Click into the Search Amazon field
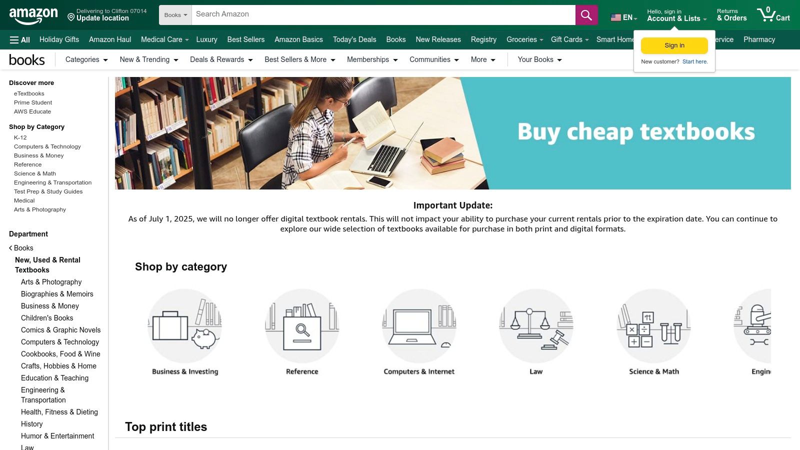This screenshot has width=800, height=450. pyautogui.click(x=383, y=15)
